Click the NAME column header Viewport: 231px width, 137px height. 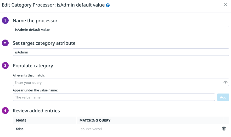click(21, 120)
